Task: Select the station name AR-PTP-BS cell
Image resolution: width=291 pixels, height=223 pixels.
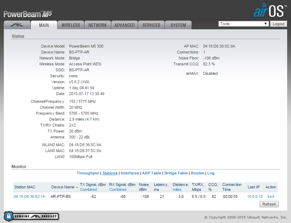Action: pyautogui.click(x=61, y=196)
